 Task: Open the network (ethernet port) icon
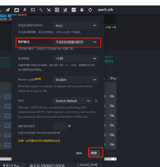tap(17, 10)
